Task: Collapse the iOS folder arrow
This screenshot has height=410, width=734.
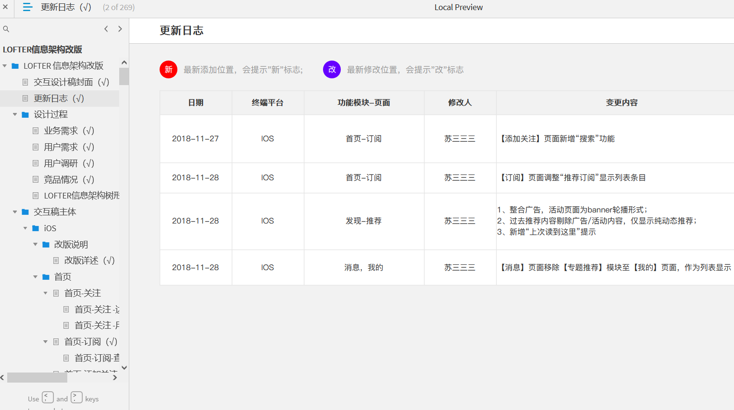Action: coord(25,228)
